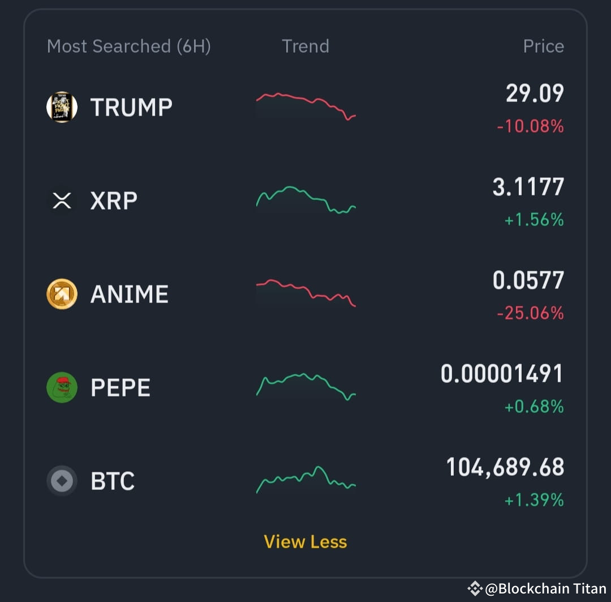Select the BTC coin icon
Viewport: 611px width, 602px height.
pos(61,480)
